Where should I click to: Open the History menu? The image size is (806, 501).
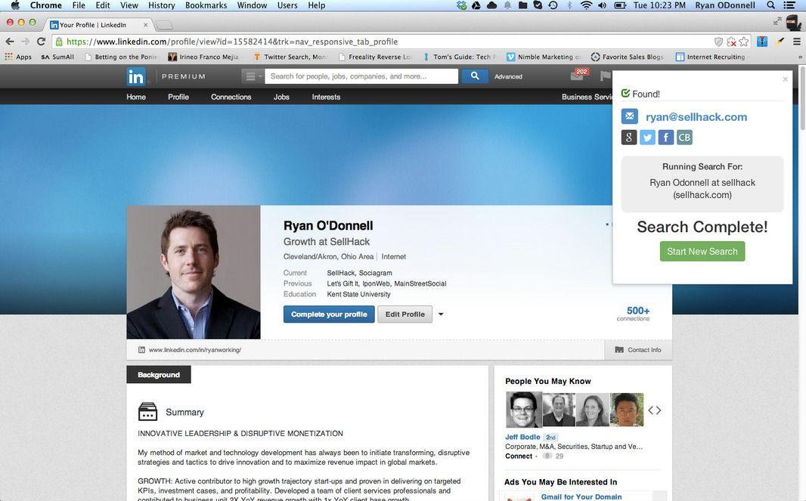tap(161, 5)
